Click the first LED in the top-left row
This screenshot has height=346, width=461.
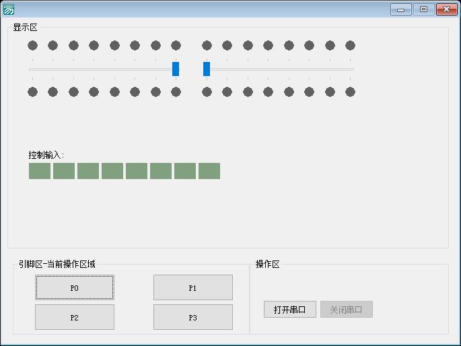point(32,46)
